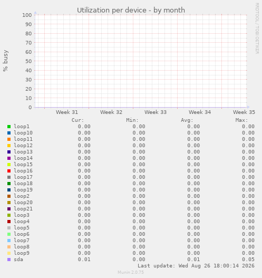Screen dimensions: 262x278
Task: Click the lavender sda legend swatch
Action: pyautogui.click(x=9, y=260)
